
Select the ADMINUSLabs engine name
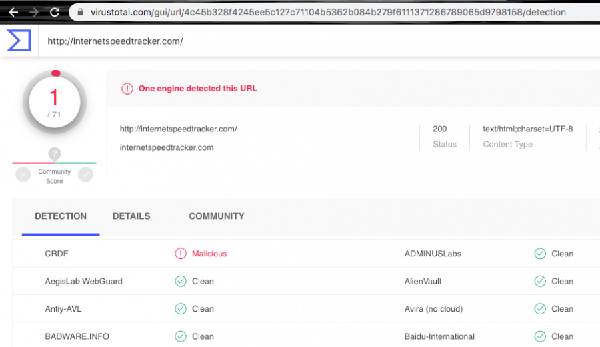point(433,254)
